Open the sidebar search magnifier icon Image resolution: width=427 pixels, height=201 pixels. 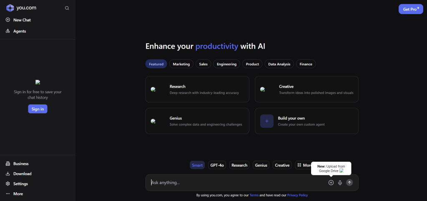67,8
